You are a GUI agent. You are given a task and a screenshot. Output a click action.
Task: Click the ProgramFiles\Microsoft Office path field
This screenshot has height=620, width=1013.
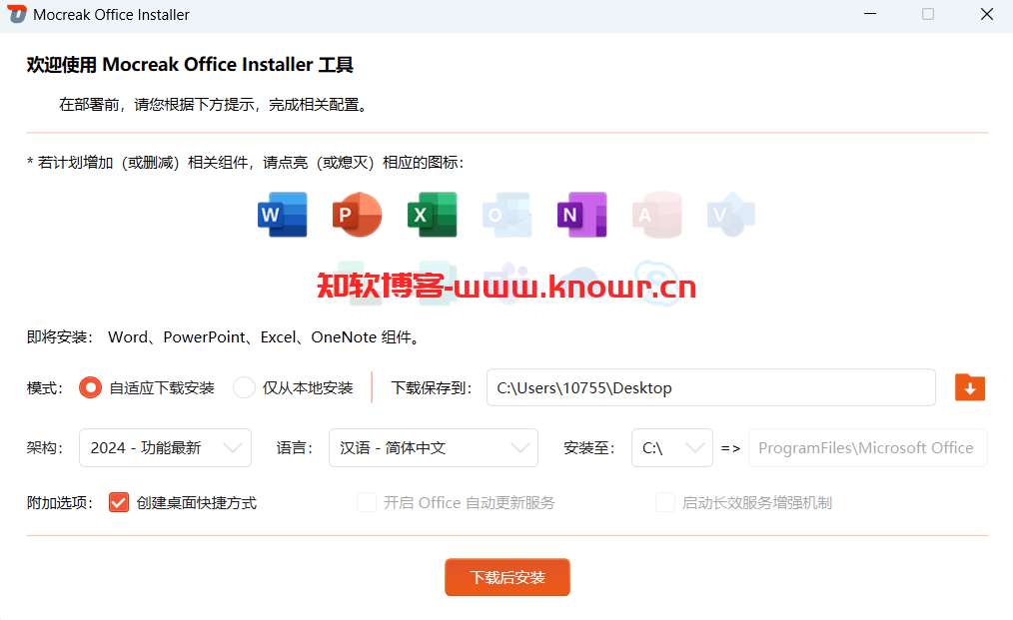point(867,447)
